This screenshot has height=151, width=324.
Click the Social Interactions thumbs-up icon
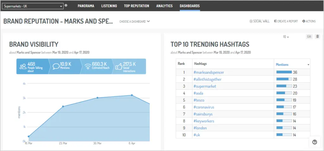coord(119,66)
